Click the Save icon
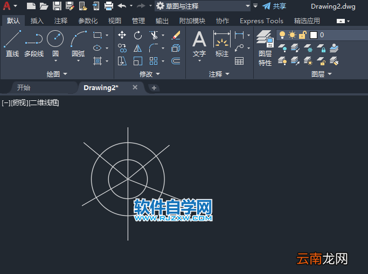Viewport: 368px width, 274px height. [57, 6]
